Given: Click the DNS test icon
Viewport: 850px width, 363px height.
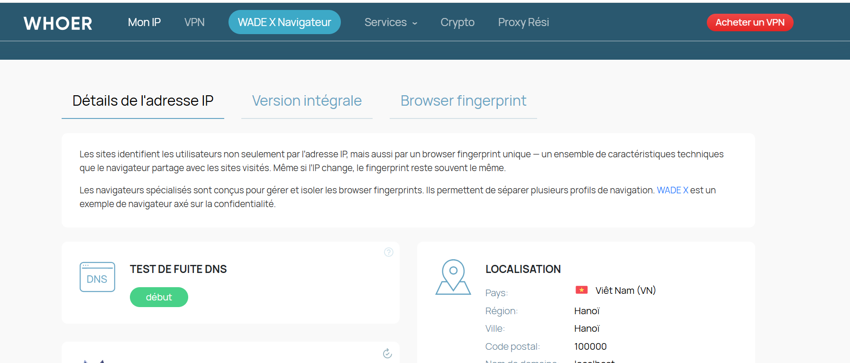Looking at the screenshot, I should (97, 277).
